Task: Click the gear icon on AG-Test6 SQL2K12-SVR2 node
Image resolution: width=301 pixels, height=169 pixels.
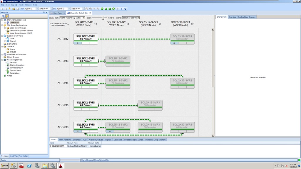Action: tap(110, 132)
